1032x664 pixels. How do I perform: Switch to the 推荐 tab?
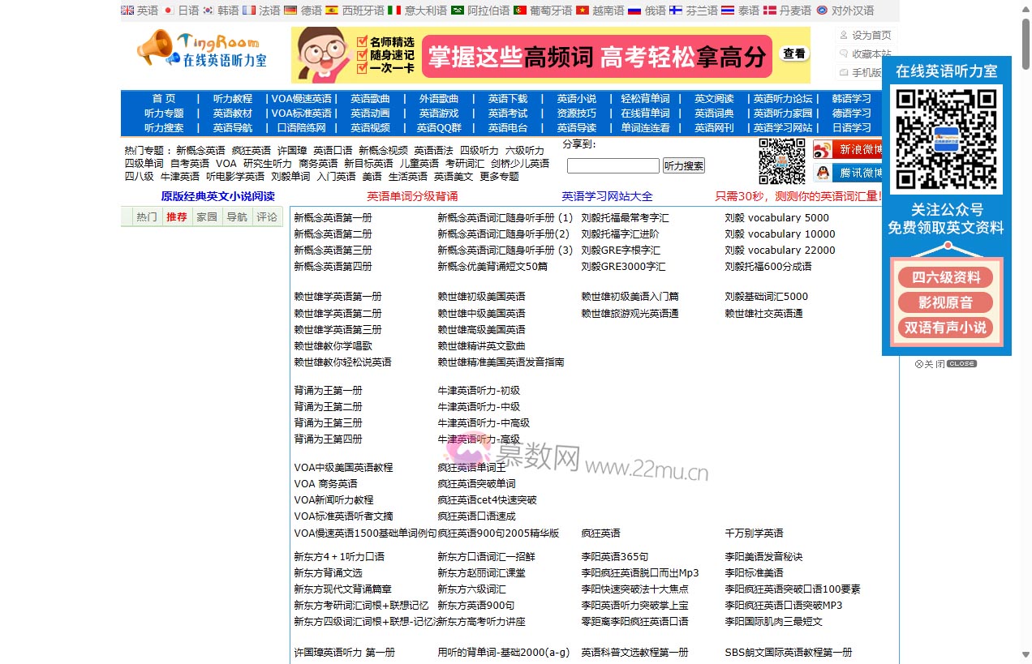point(177,216)
